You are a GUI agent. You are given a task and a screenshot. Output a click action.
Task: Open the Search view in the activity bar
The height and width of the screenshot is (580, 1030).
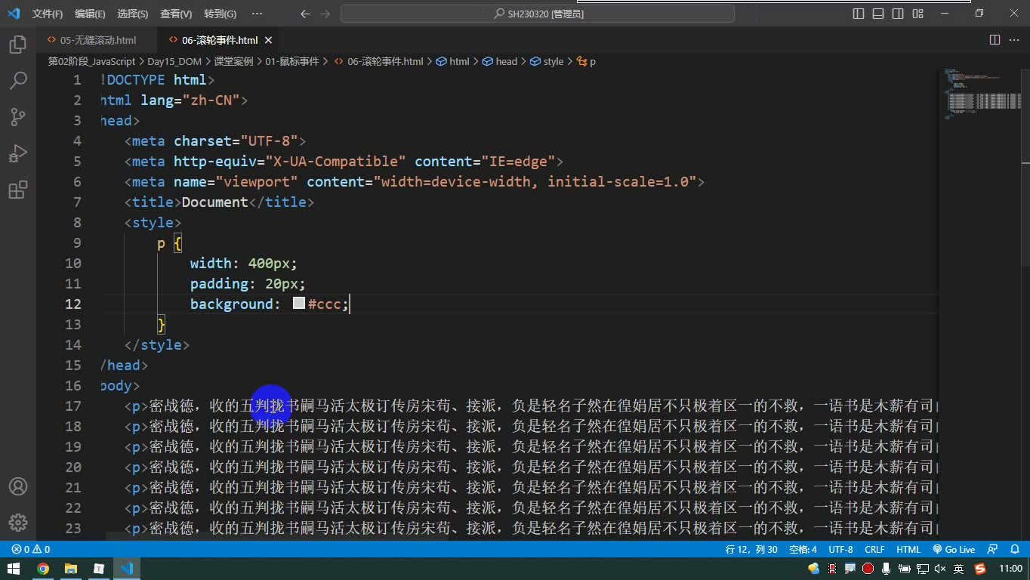18,81
